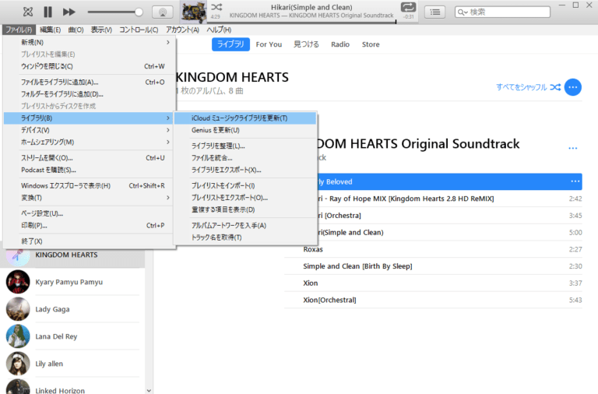The image size is (598, 394).
Task: Choose フォルダーをライブラリに追加(D)...
Action: (x=90, y=93)
